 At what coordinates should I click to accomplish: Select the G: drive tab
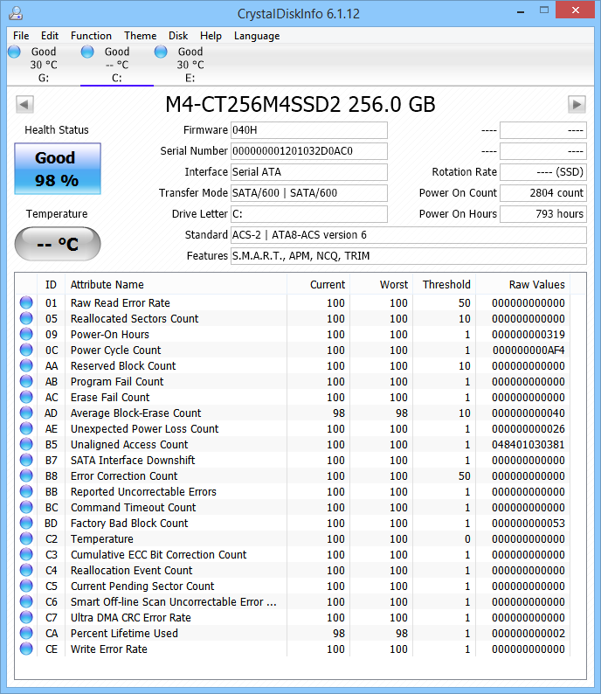[x=44, y=65]
